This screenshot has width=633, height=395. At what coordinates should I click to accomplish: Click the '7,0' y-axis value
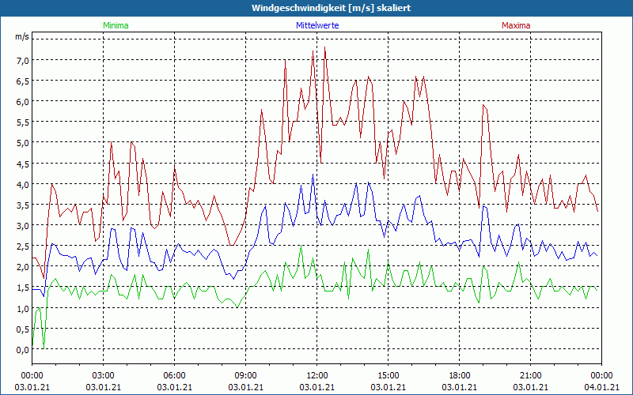click(x=23, y=61)
